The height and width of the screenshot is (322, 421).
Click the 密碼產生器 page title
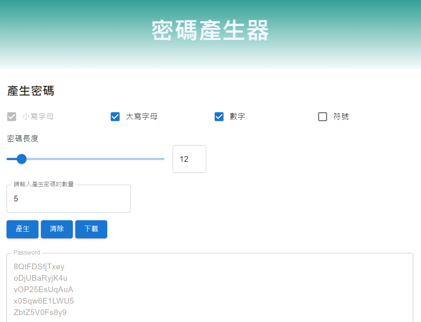point(210,31)
